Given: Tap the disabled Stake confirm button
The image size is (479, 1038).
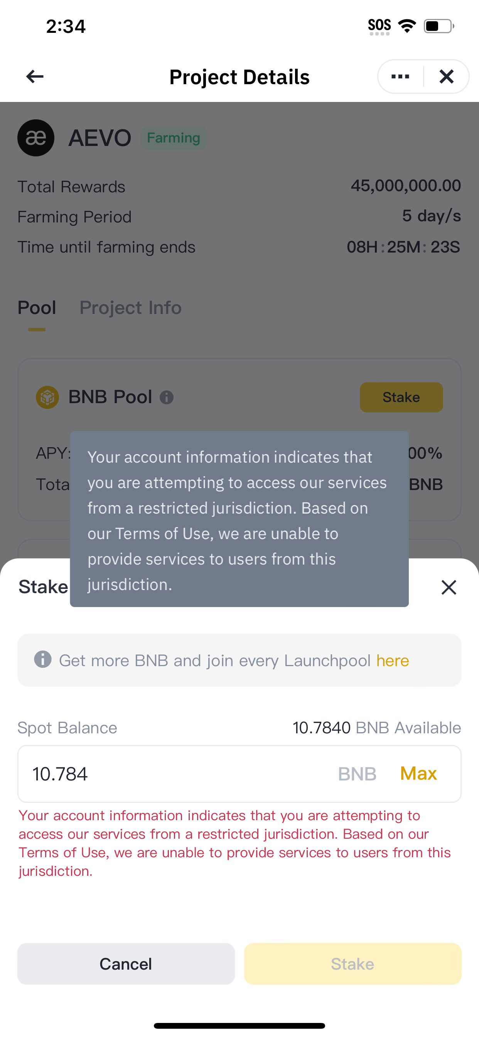Looking at the screenshot, I should tap(353, 964).
